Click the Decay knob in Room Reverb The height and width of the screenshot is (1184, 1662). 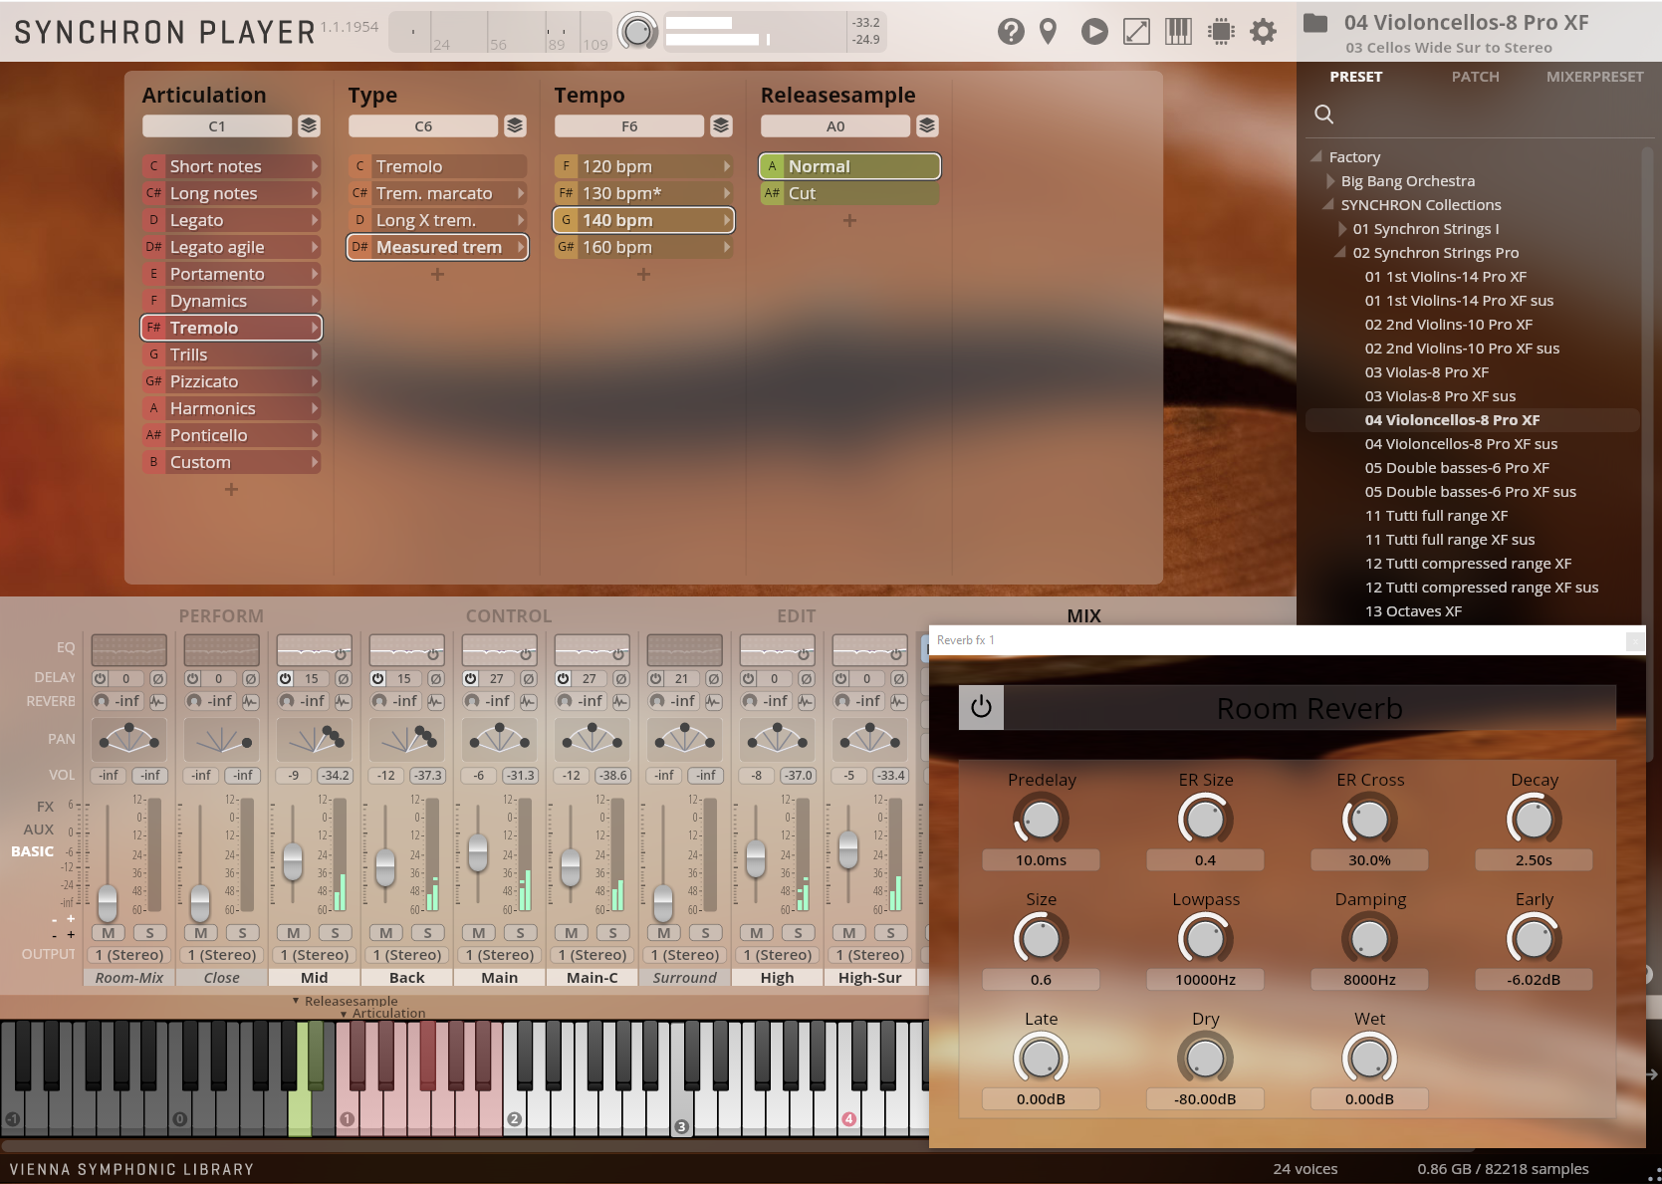[1534, 819]
